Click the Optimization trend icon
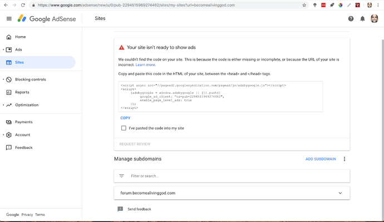This screenshot has width=384, height=222. [9, 105]
